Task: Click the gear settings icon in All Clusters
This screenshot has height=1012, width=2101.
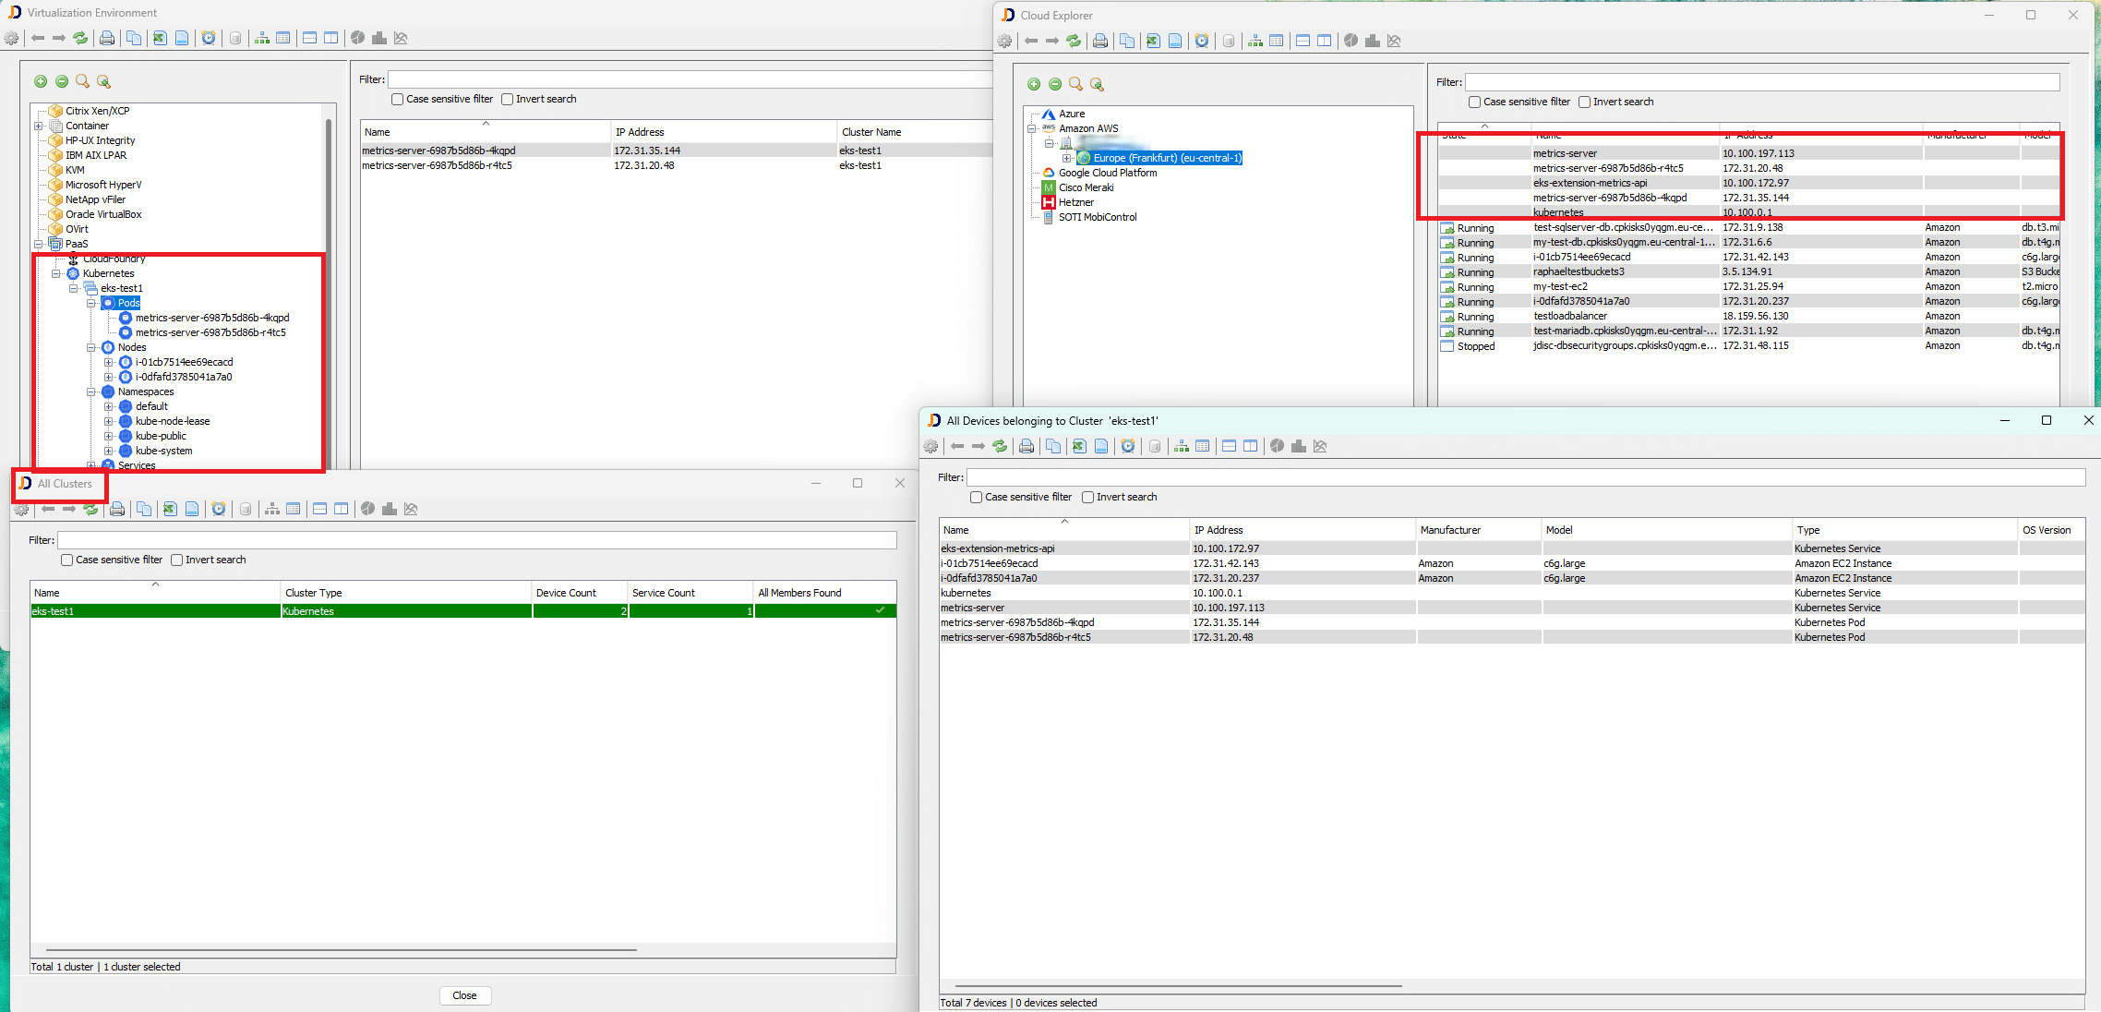Action: point(21,509)
